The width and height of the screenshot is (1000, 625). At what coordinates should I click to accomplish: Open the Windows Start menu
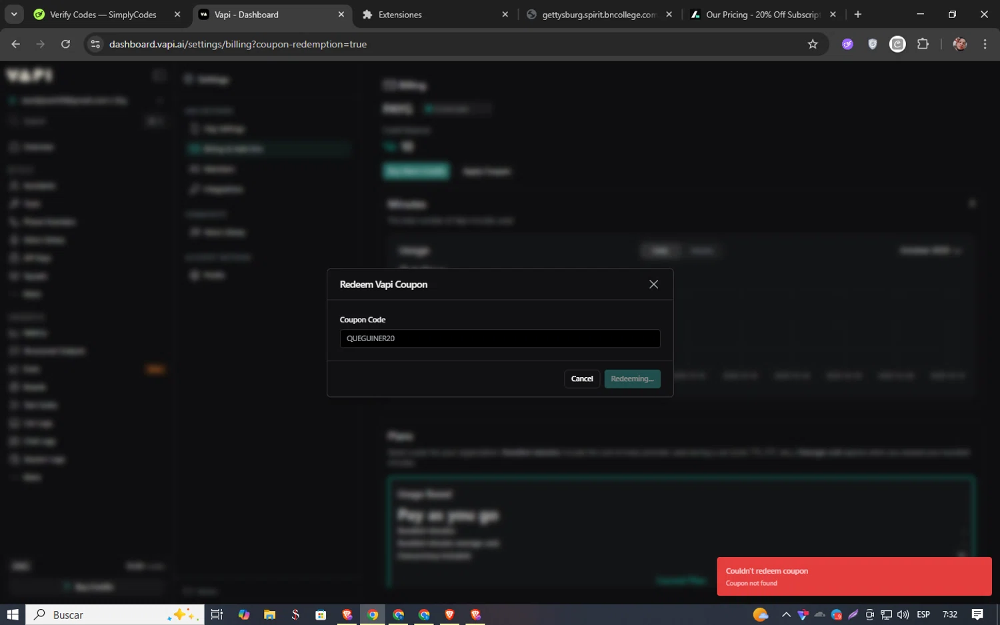click(x=13, y=614)
